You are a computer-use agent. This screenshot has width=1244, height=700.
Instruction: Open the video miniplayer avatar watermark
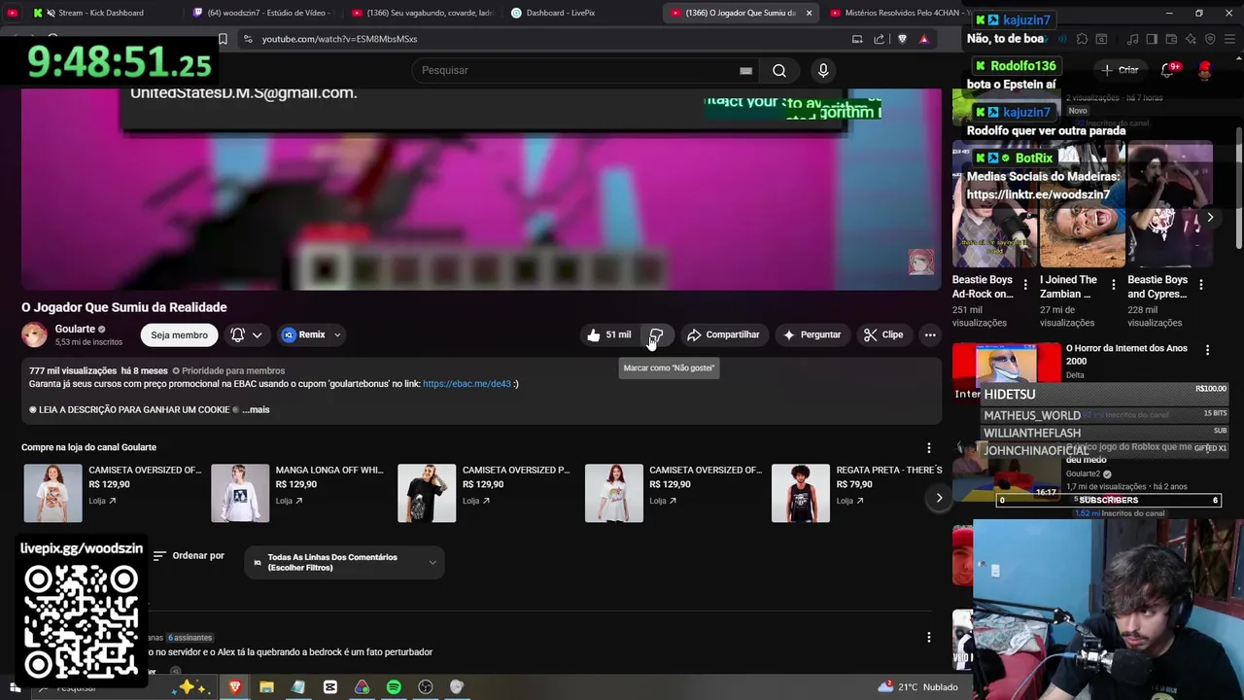[x=920, y=262]
